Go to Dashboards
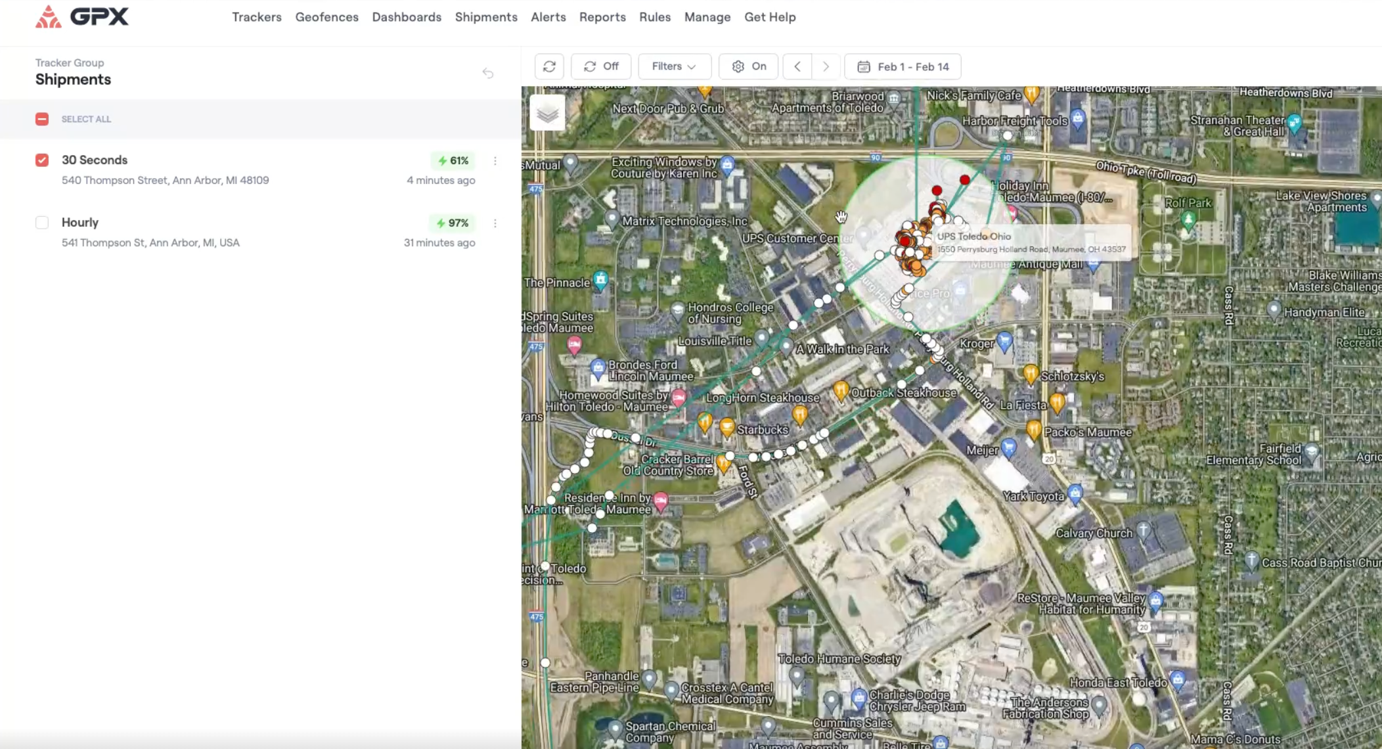The width and height of the screenshot is (1382, 749). point(407,17)
